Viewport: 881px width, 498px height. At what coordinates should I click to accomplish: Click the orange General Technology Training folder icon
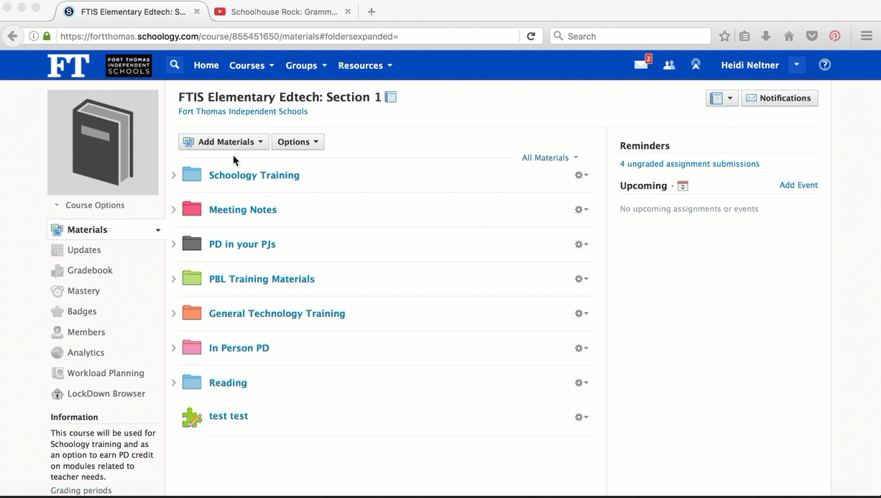click(192, 313)
